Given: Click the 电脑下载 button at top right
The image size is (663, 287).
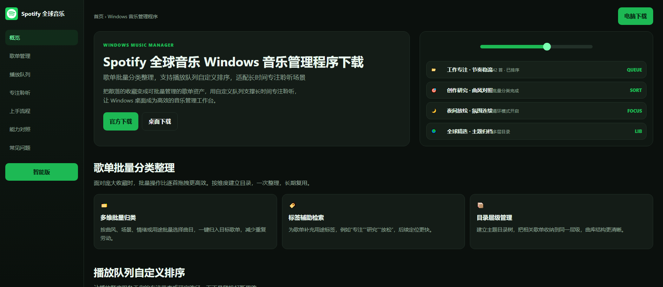Looking at the screenshot, I should click(x=635, y=16).
